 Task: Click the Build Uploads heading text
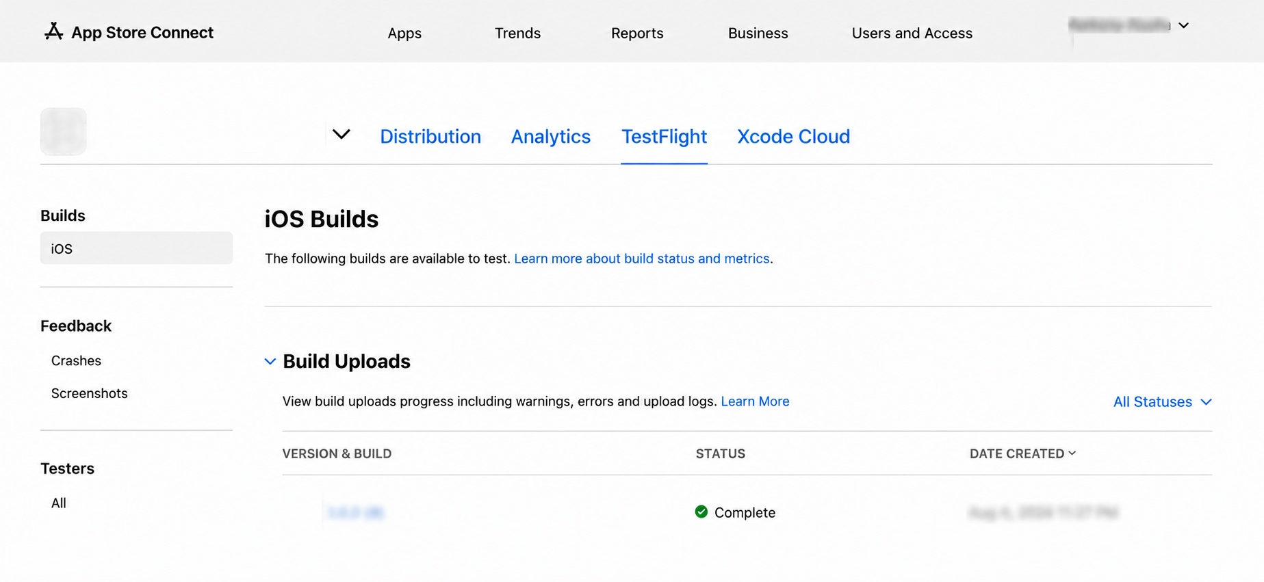[x=346, y=361]
